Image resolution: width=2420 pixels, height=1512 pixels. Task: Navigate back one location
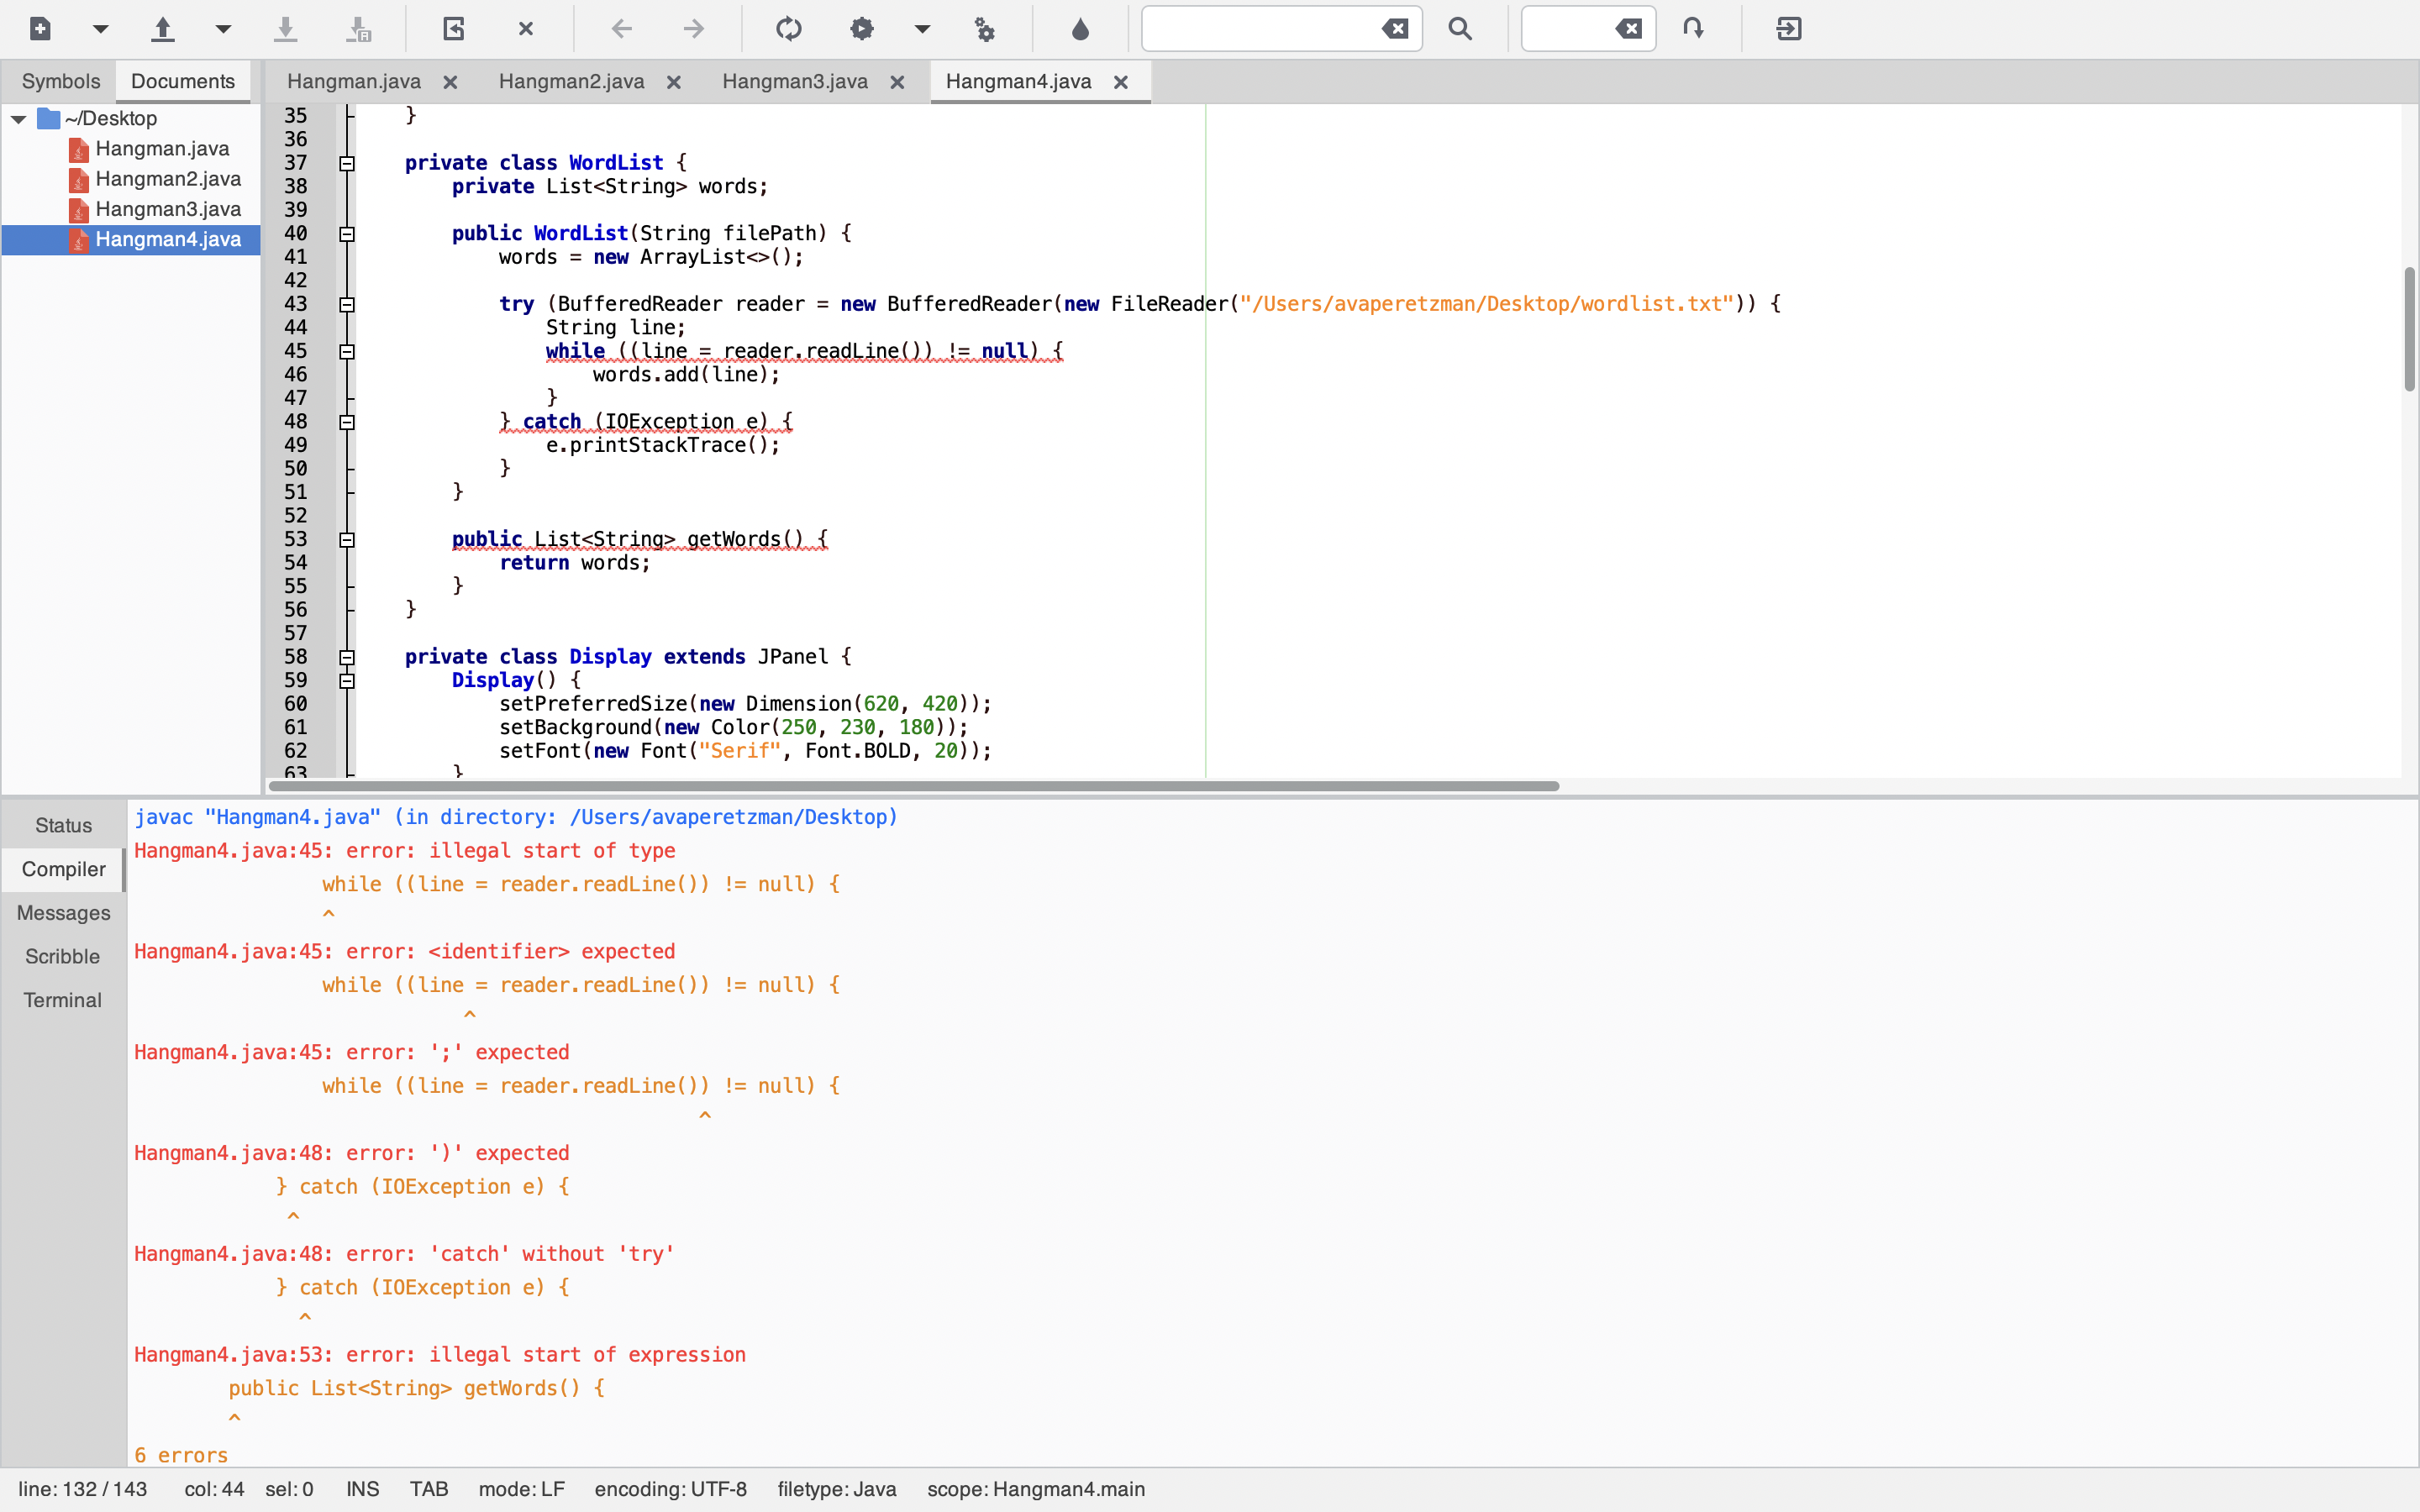click(x=621, y=29)
